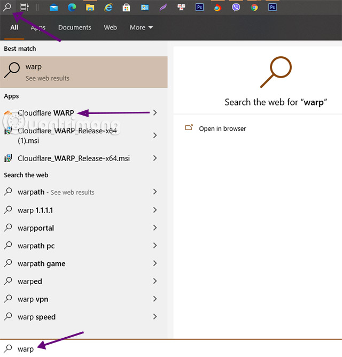This screenshot has height=357, width=342.
Task: Click into the warp search input field
Action: pyautogui.click(x=171, y=348)
